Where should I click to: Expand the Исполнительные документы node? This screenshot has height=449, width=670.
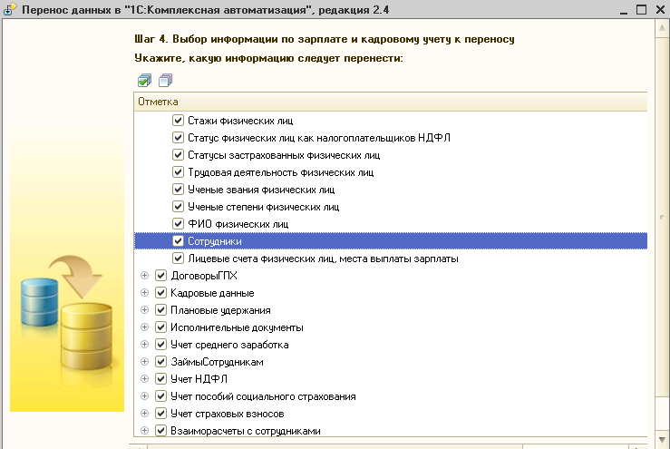coord(144,327)
